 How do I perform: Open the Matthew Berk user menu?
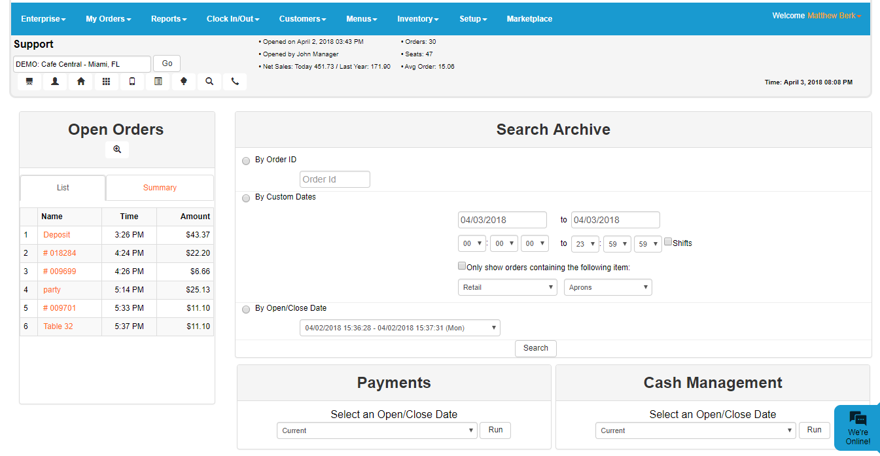tap(834, 16)
